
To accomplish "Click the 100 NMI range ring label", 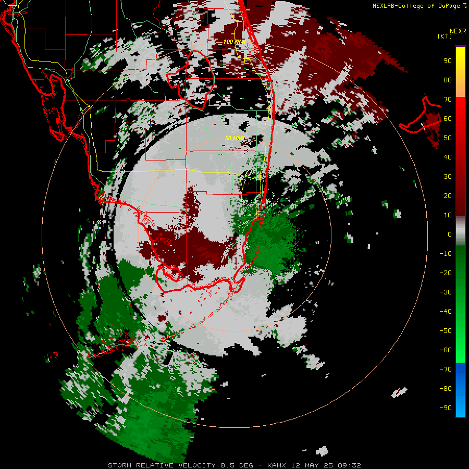I will coord(235,42).
